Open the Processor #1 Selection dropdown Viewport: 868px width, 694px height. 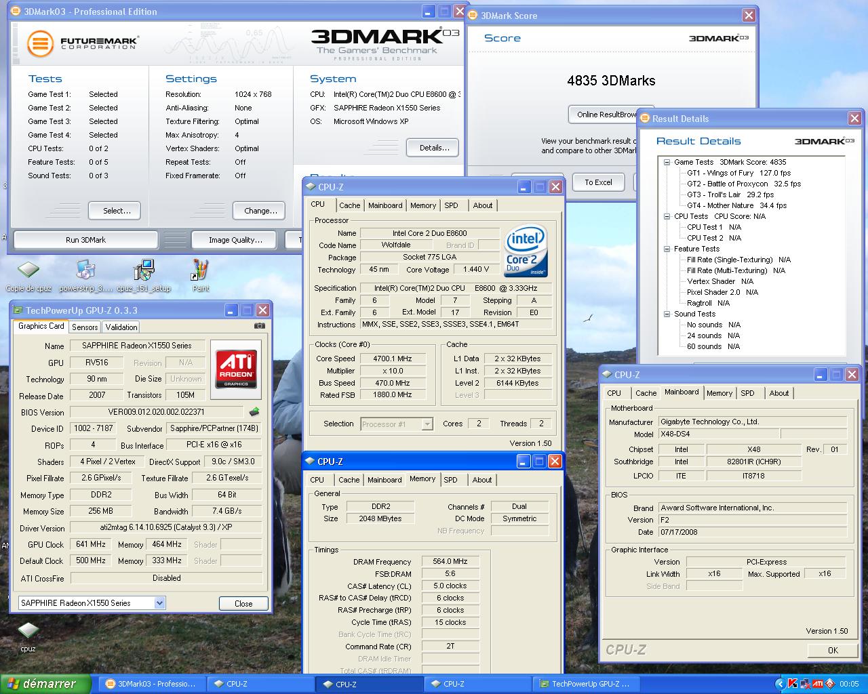pyautogui.click(x=427, y=424)
